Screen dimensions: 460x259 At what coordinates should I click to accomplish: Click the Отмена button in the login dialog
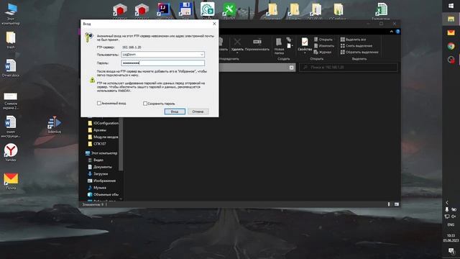pyautogui.click(x=198, y=112)
